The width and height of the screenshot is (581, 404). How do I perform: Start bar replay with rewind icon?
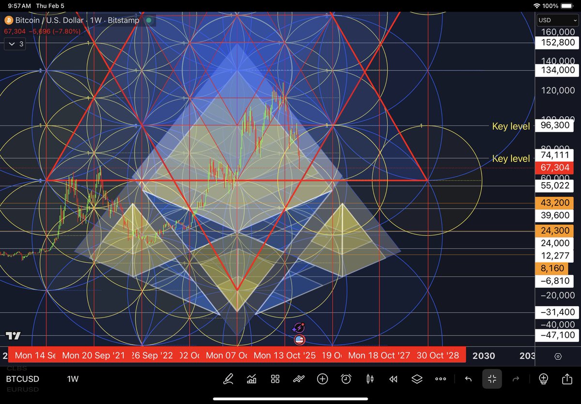click(393, 379)
